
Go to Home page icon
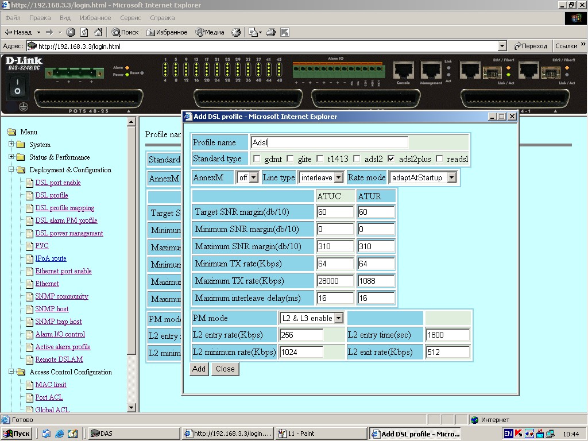click(98, 32)
